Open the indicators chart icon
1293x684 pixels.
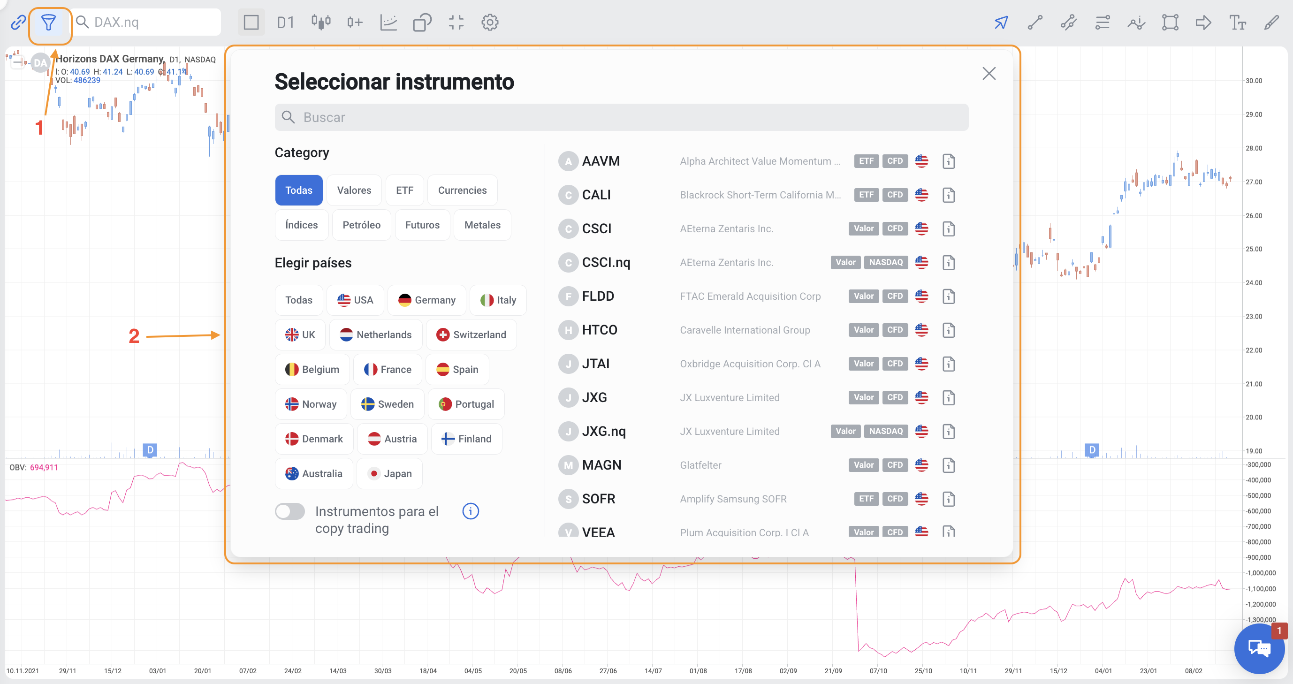[388, 23]
